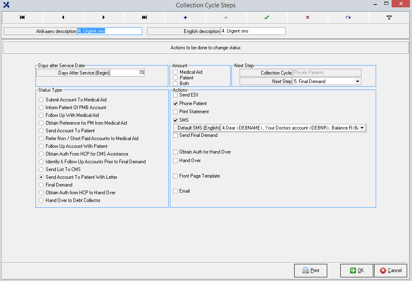Click the Print button
The height and width of the screenshot is (281, 412).
311,270
